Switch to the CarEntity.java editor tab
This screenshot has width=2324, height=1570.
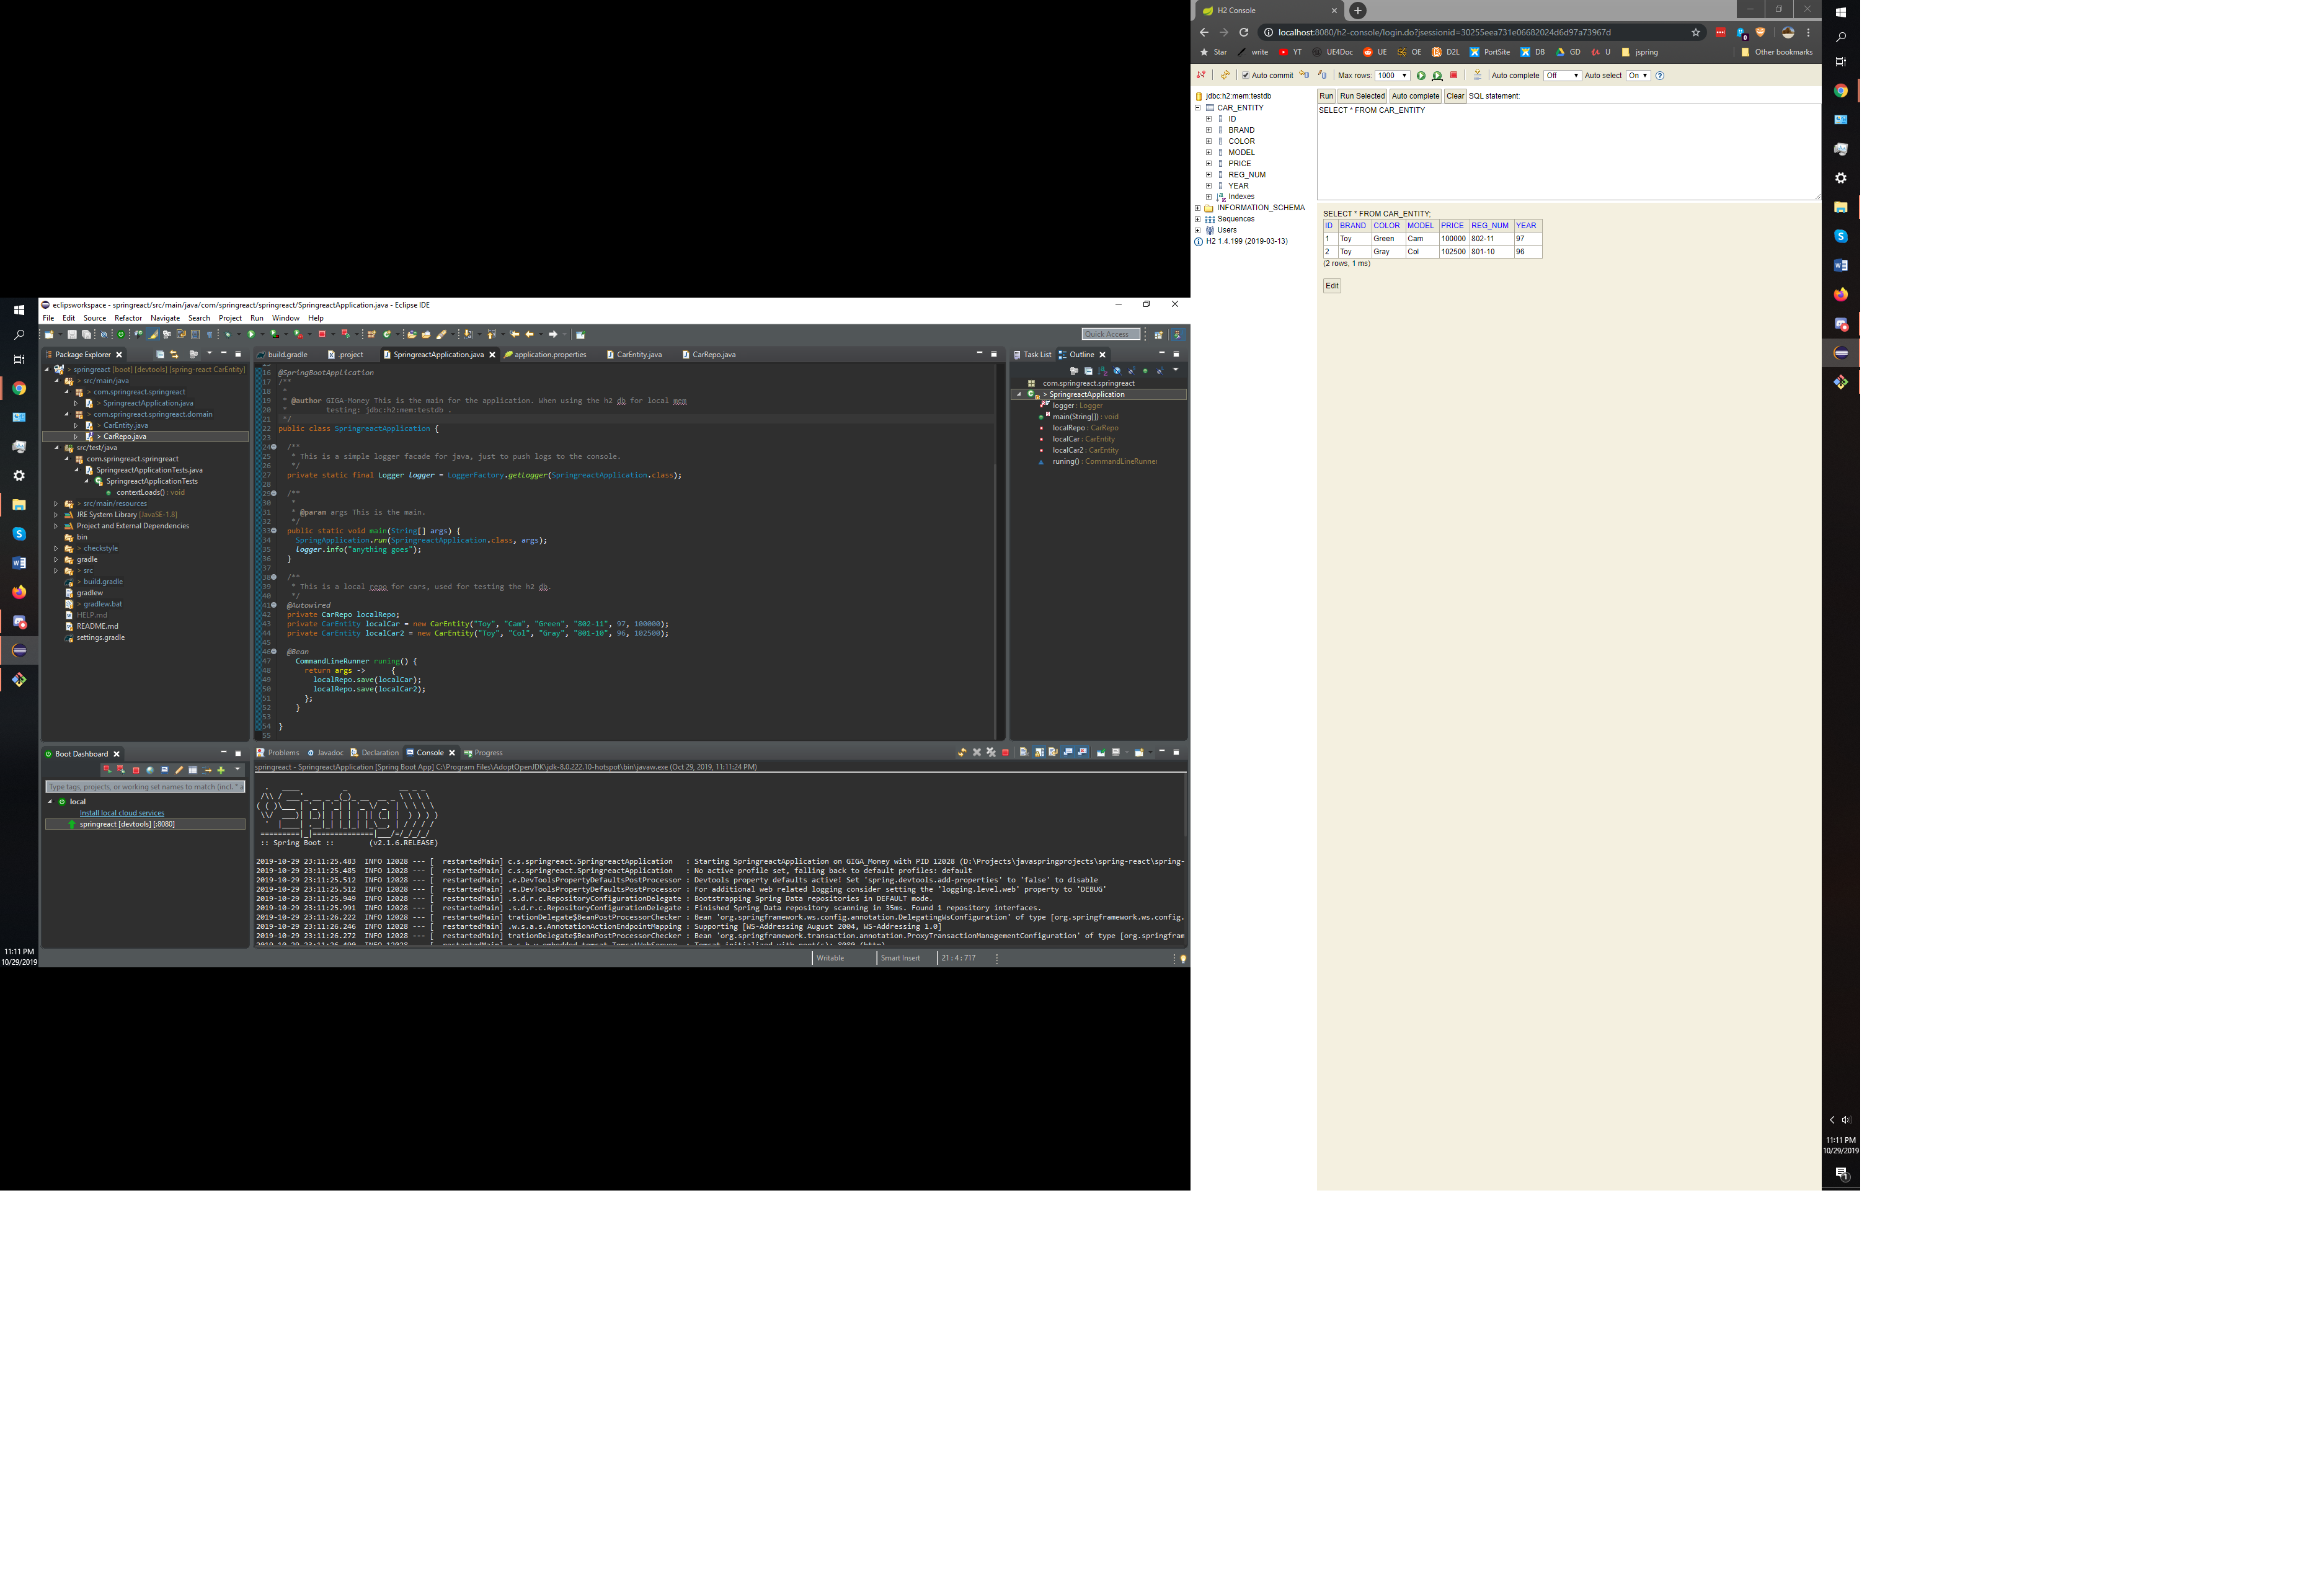coord(638,355)
